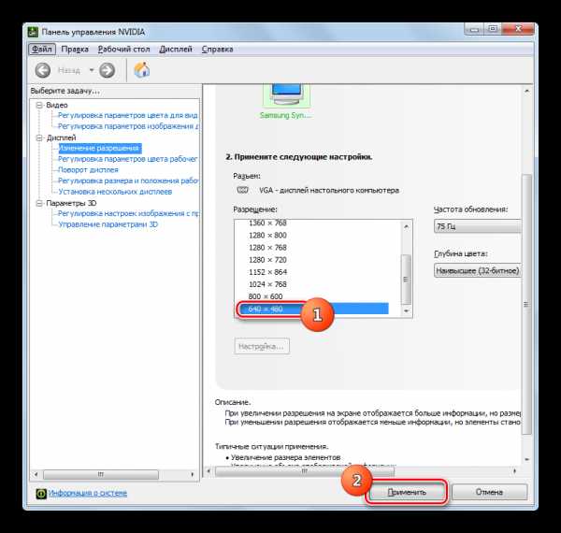Image resolution: width=561 pixels, height=533 pixels.
Task: Select resolution 1152 × 864
Action: tap(267, 272)
